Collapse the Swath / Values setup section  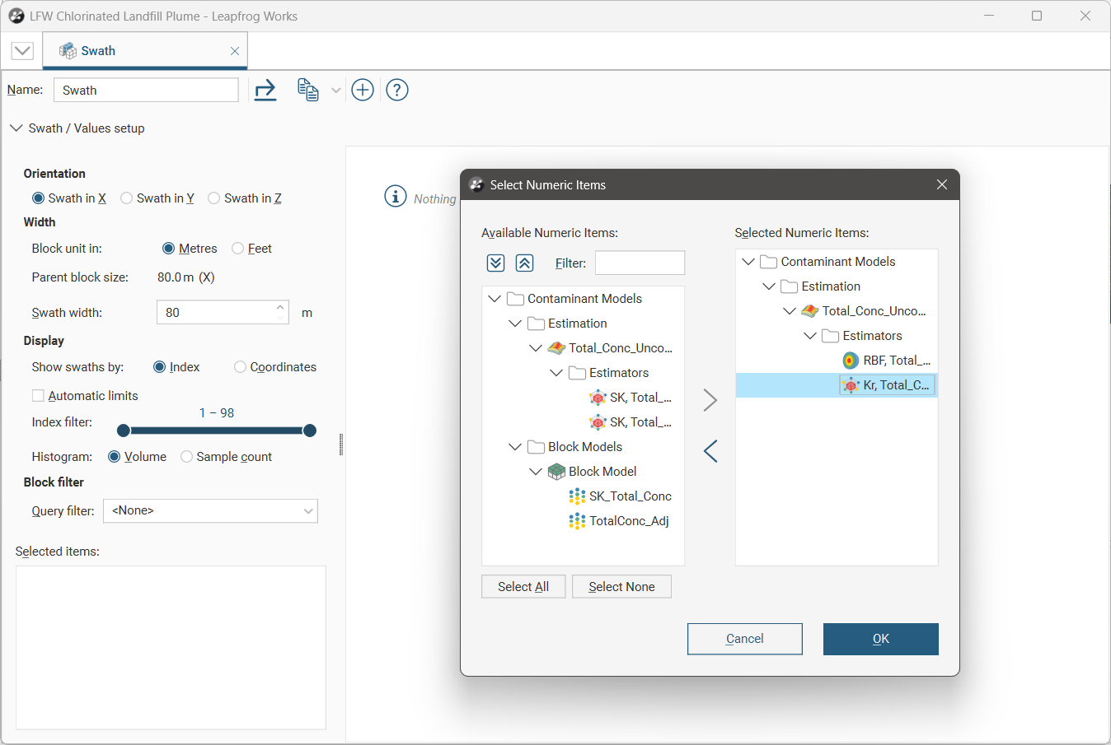click(16, 128)
